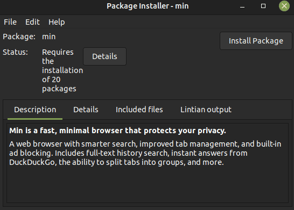Click the Details button next to Status

pyautogui.click(x=104, y=56)
